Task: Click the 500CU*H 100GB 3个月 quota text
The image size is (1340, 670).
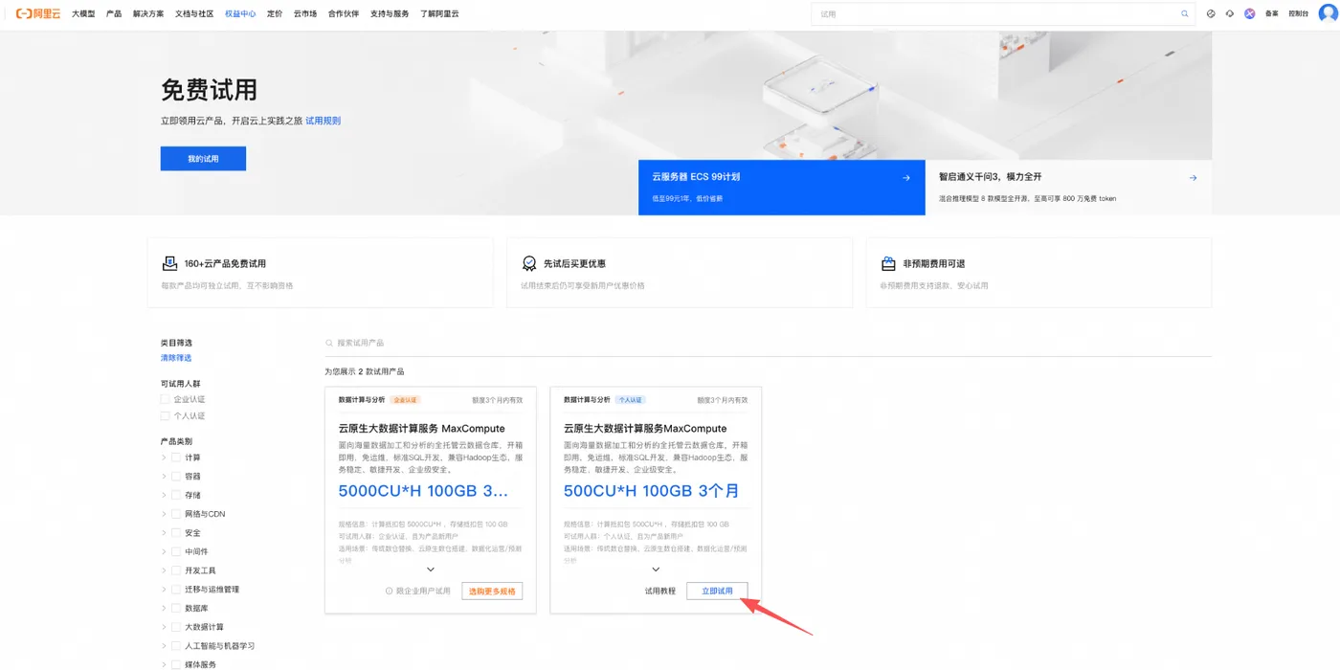Action: 652,491
